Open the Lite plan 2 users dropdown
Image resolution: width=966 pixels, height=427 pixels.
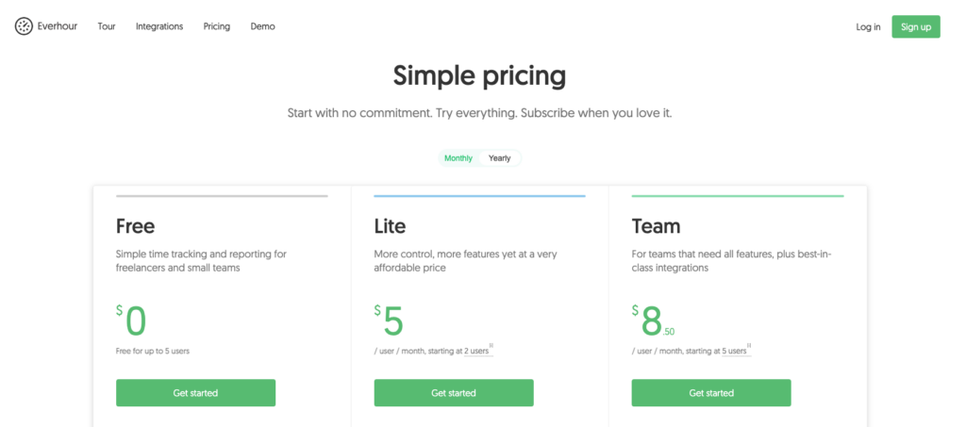[478, 351]
